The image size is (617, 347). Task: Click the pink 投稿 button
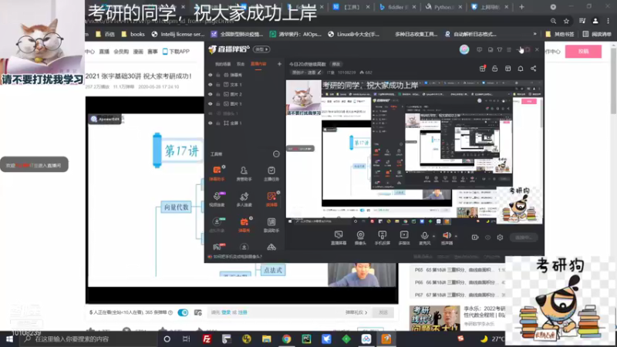click(583, 51)
